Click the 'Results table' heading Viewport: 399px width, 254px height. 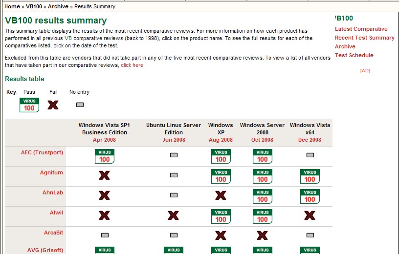click(24, 79)
